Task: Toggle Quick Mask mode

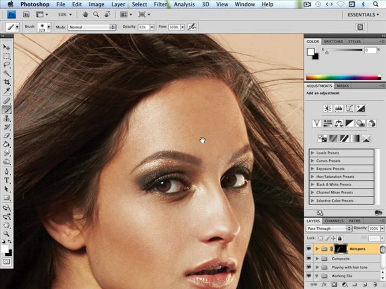Action: (6, 262)
